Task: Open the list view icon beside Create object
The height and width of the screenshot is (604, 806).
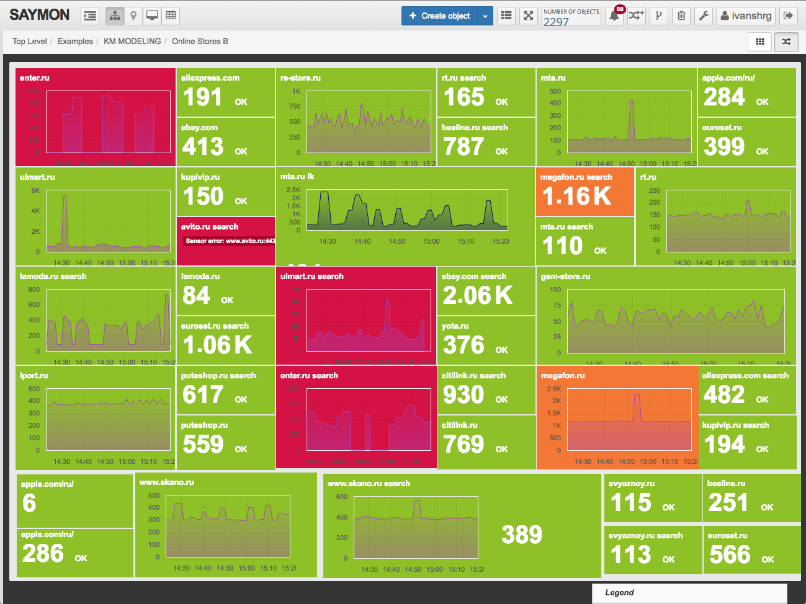Action: pyautogui.click(x=506, y=16)
